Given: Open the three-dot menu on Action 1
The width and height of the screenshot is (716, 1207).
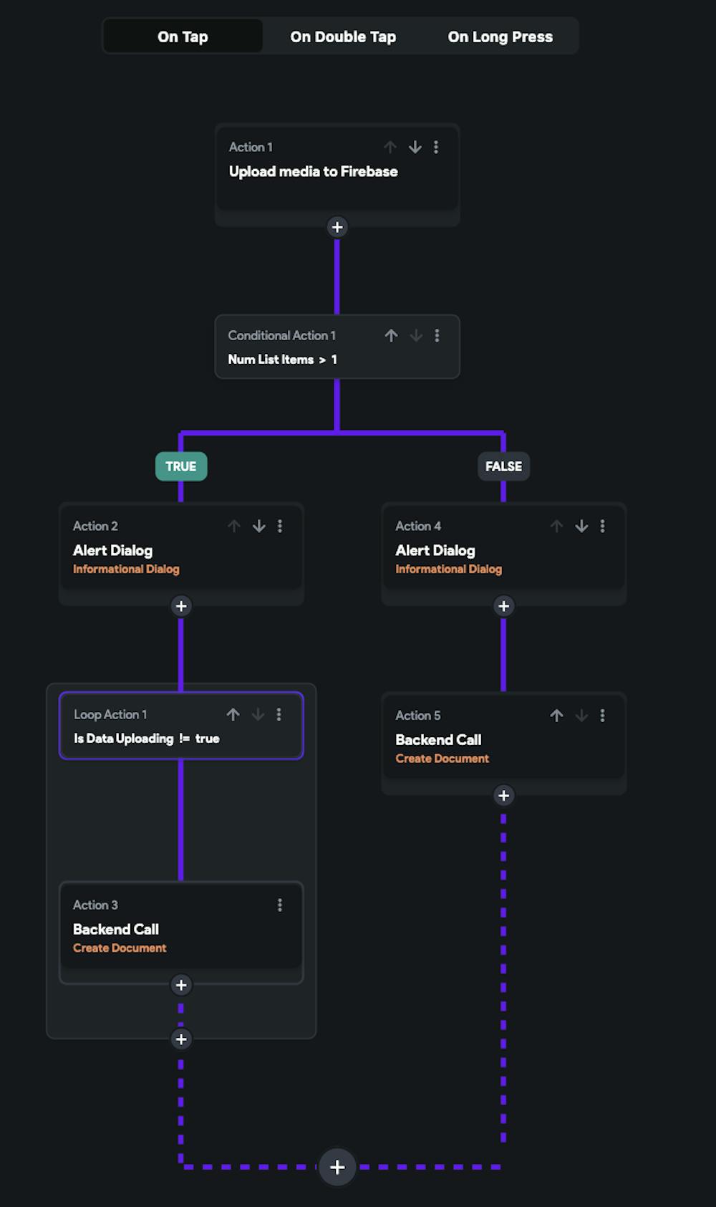Looking at the screenshot, I should 437,147.
